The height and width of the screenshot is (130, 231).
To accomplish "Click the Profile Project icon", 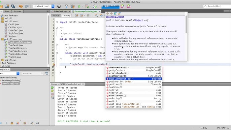I will click(x=95, y=6).
